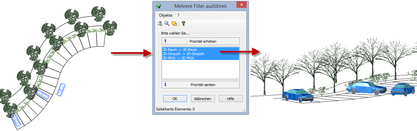Click the object selection cursor icon
Viewport: 417px width, 131px height.
tap(160, 23)
